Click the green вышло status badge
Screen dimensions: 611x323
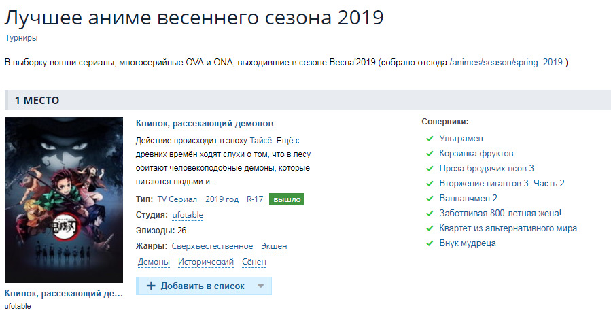pyautogui.click(x=286, y=199)
